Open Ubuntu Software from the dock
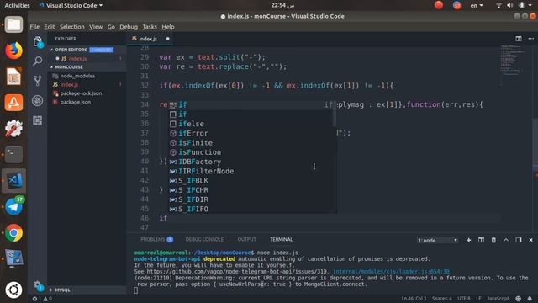 pyautogui.click(x=13, y=103)
